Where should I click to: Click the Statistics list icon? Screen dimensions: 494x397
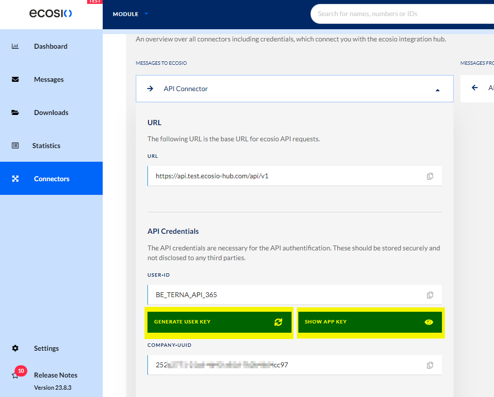coord(15,146)
